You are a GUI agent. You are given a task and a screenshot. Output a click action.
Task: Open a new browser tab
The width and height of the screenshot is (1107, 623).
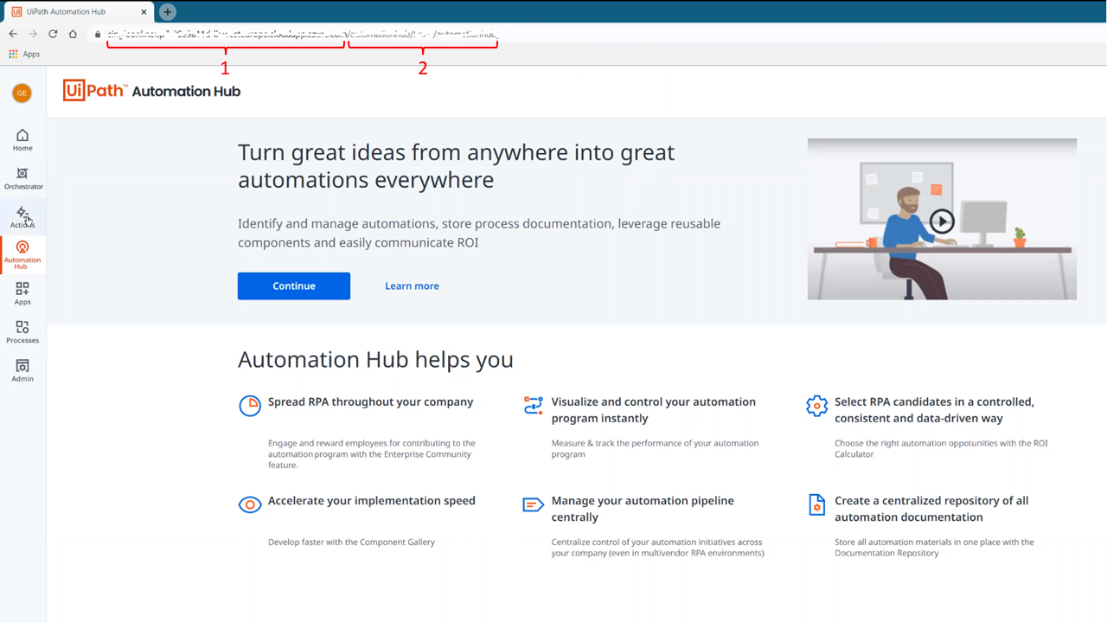click(x=167, y=12)
